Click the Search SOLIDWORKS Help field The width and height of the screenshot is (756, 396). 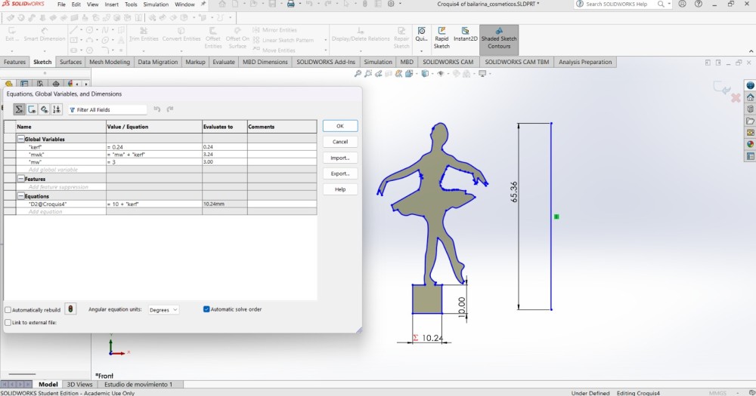tap(617, 4)
